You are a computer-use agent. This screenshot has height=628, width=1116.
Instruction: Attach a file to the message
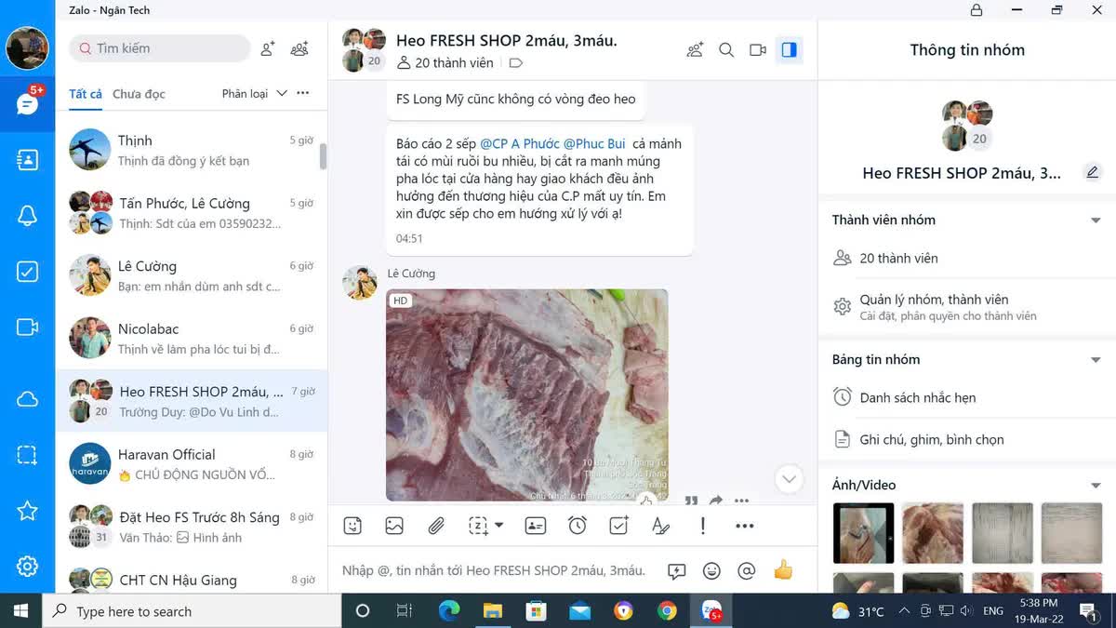[436, 526]
